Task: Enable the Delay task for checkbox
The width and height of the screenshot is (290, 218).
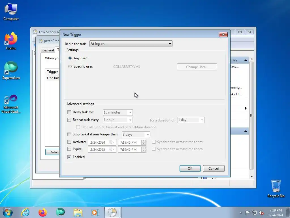Action: tap(69, 112)
